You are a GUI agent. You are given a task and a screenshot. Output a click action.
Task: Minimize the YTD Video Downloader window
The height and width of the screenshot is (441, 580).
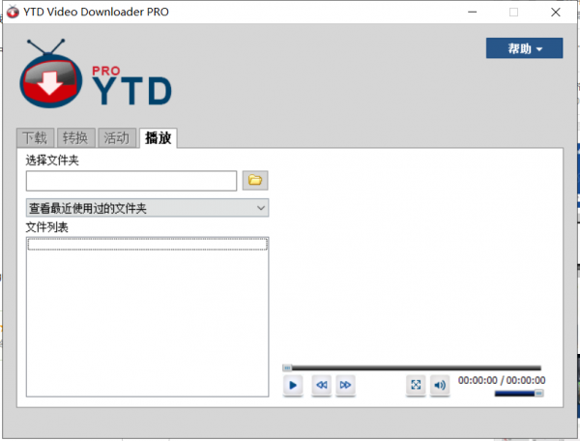click(473, 13)
